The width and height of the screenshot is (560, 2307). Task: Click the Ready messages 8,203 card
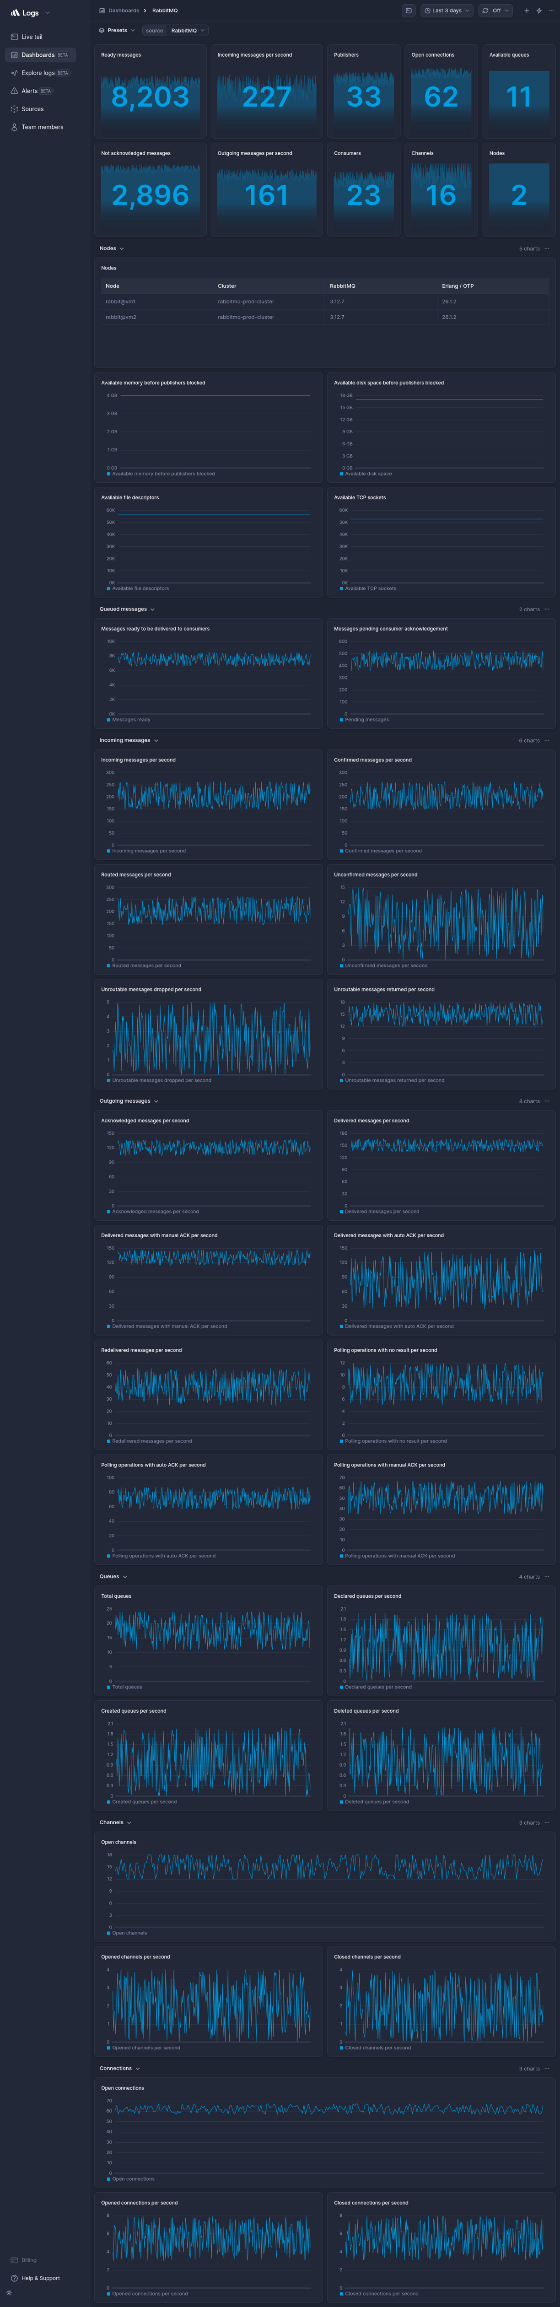(151, 92)
